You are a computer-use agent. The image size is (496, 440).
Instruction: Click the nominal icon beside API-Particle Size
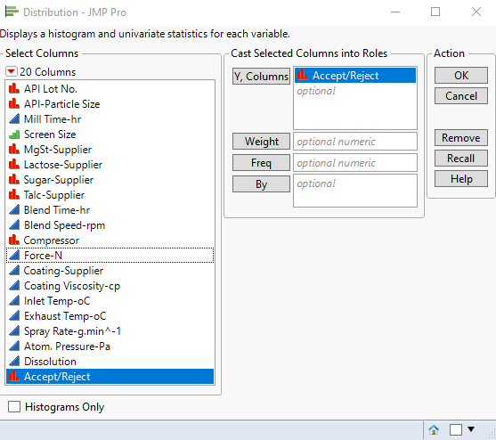14,103
